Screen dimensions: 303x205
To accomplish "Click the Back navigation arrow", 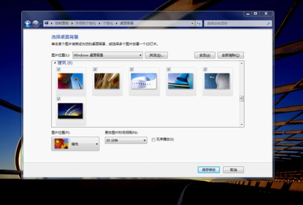I will (x=28, y=24).
